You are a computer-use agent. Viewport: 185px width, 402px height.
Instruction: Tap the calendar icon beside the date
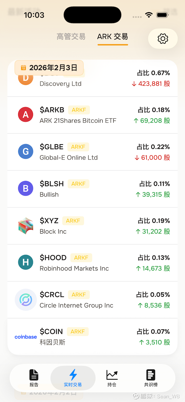coord(23,68)
